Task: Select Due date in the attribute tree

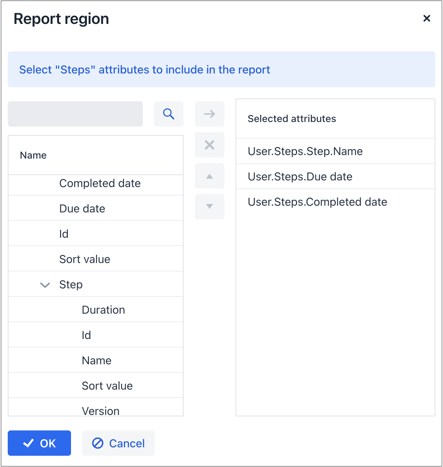Action: pos(82,209)
